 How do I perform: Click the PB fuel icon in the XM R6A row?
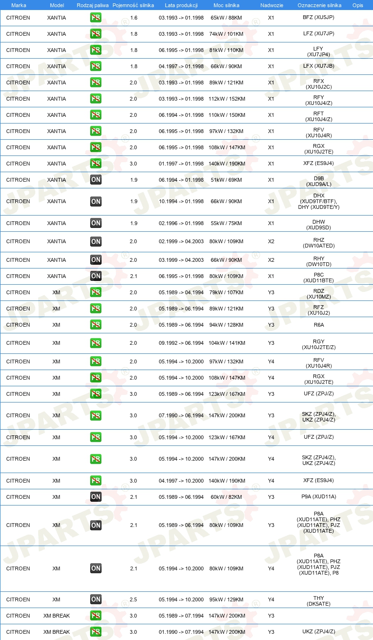click(96, 325)
